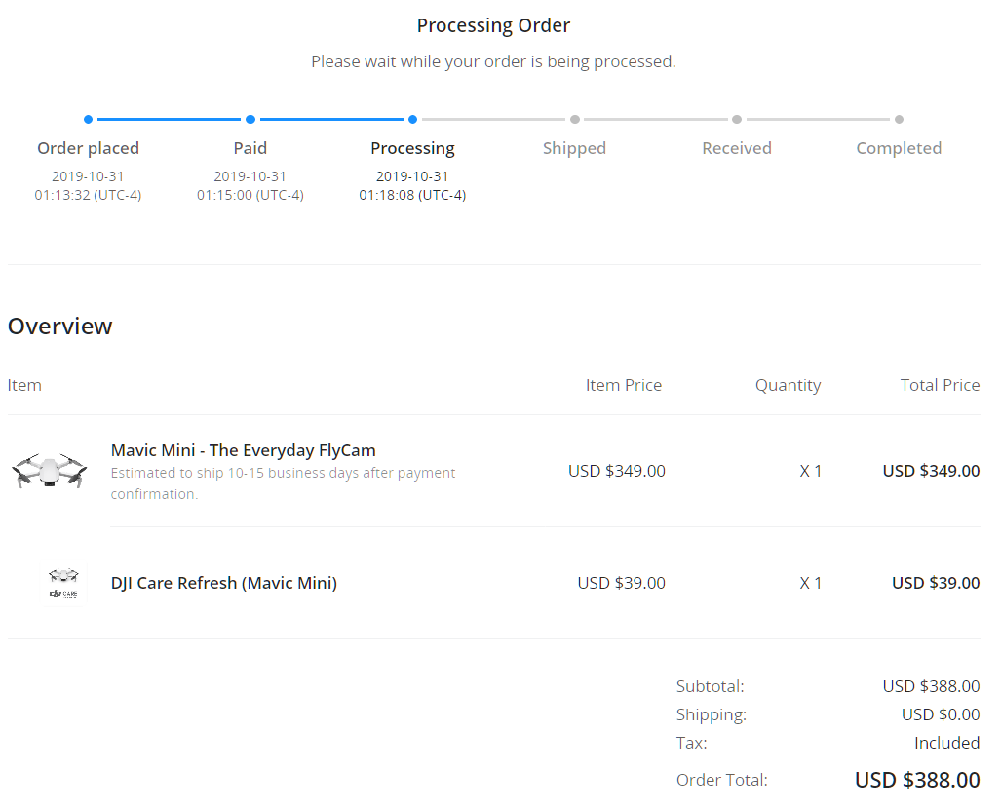Open the Mavic Mini - The Everyday FlyCam link
The height and width of the screenshot is (809, 1001).
pyautogui.click(x=244, y=450)
